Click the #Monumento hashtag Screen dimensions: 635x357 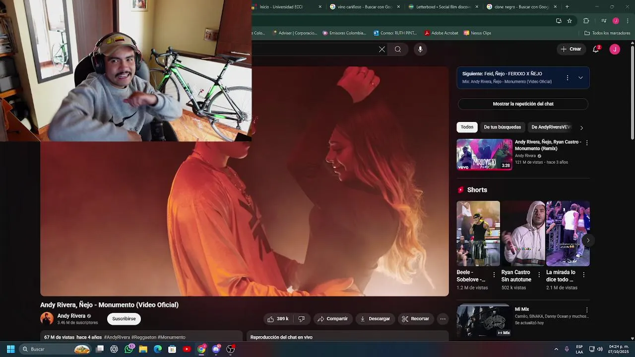(x=172, y=337)
